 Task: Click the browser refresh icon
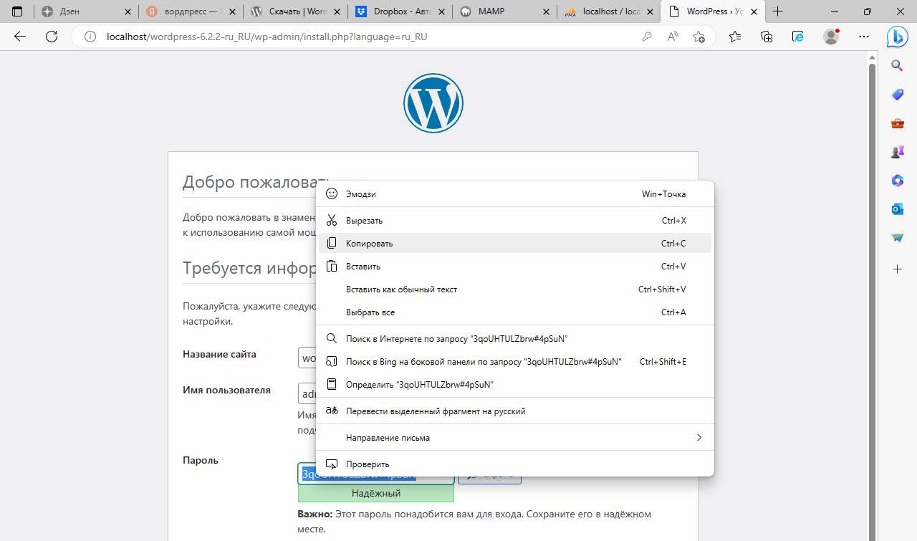pos(52,37)
